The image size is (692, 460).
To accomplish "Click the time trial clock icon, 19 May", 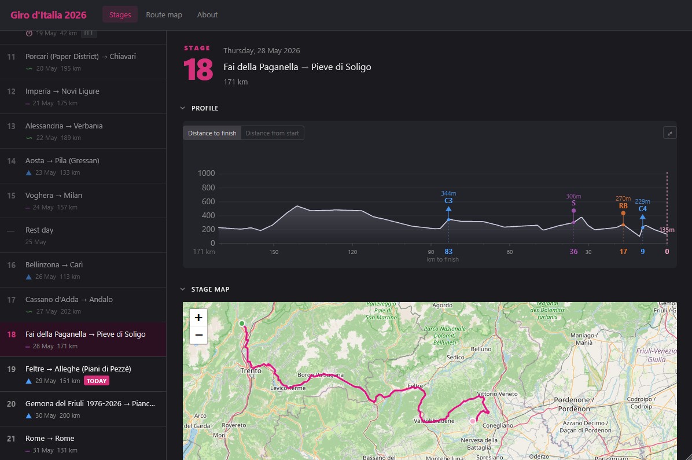I will [29, 33].
